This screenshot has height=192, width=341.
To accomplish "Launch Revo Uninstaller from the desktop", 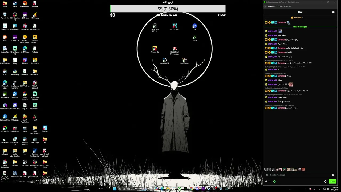I will coord(5,164).
